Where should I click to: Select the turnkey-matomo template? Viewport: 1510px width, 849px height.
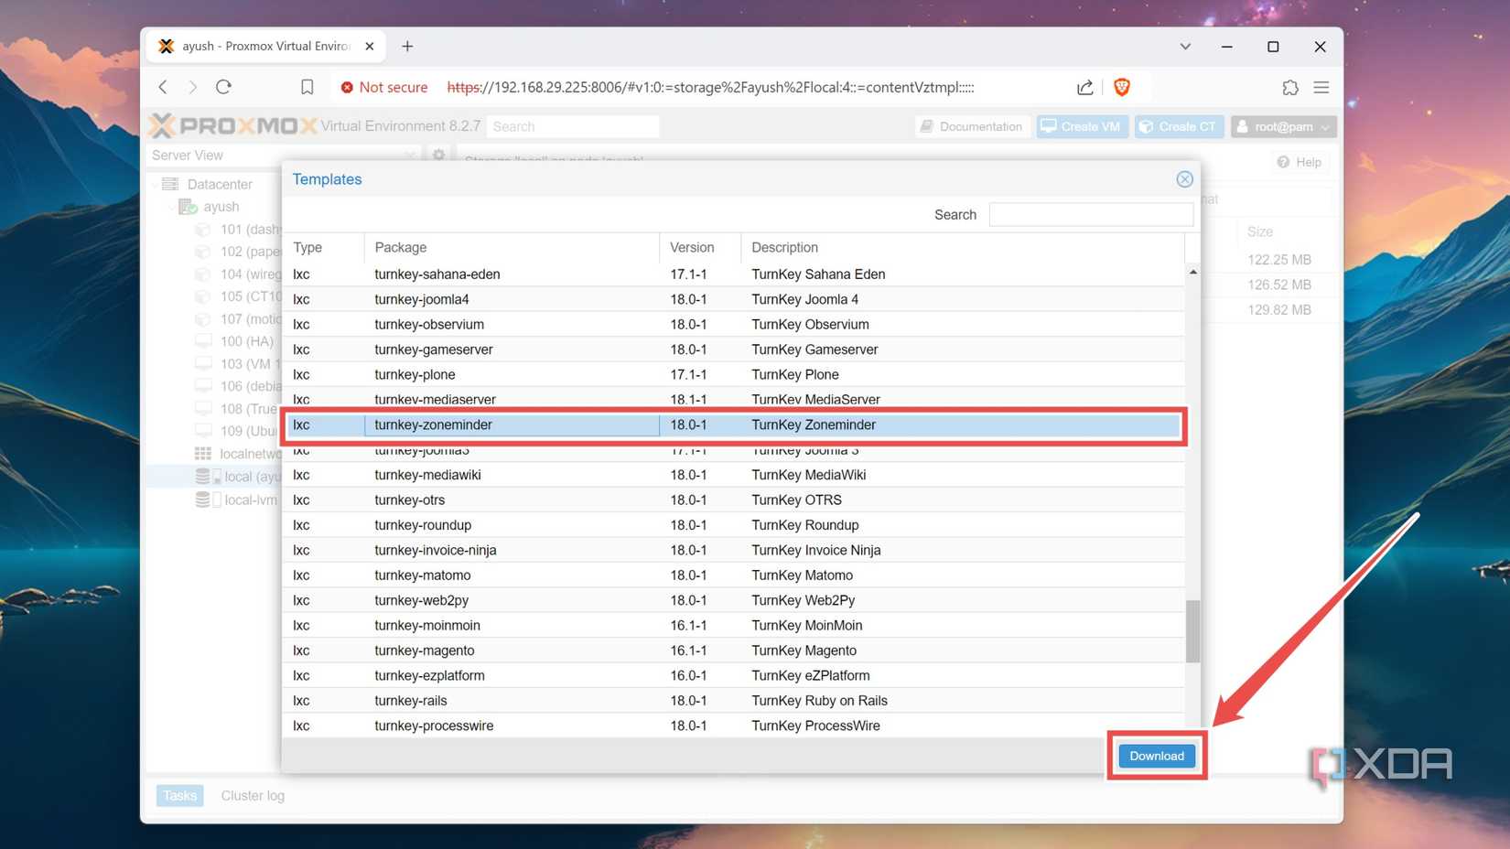coord(733,575)
